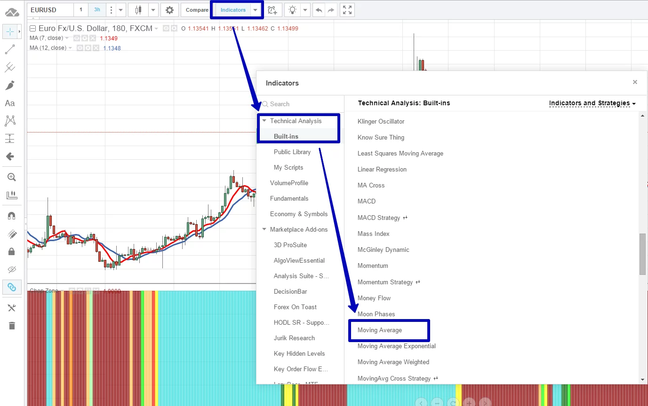Click the Search field in Indicators dialog
The image size is (648, 406).
300,104
